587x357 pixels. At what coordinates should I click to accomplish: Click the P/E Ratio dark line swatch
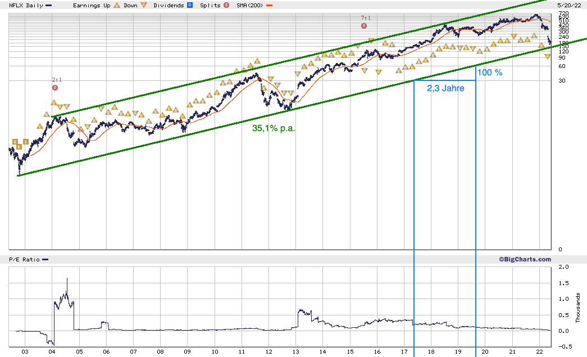pos(45,260)
